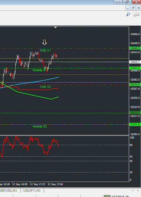The image size is (141, 197).
Task: Select the Weekly S2 label
Action: coord(40,126)
